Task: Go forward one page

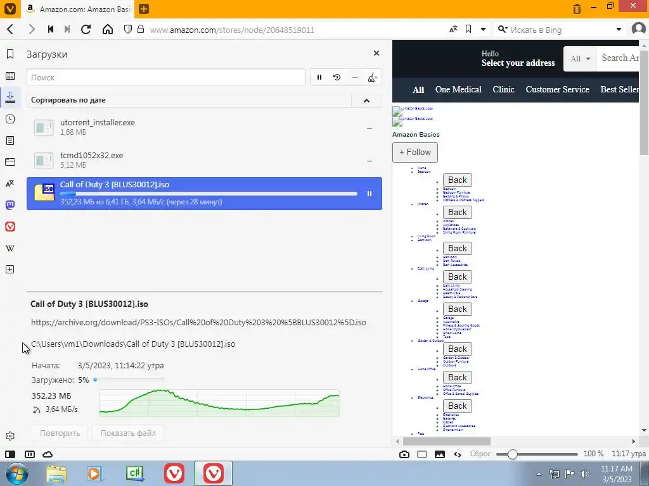Action: [x=32, y=29]
